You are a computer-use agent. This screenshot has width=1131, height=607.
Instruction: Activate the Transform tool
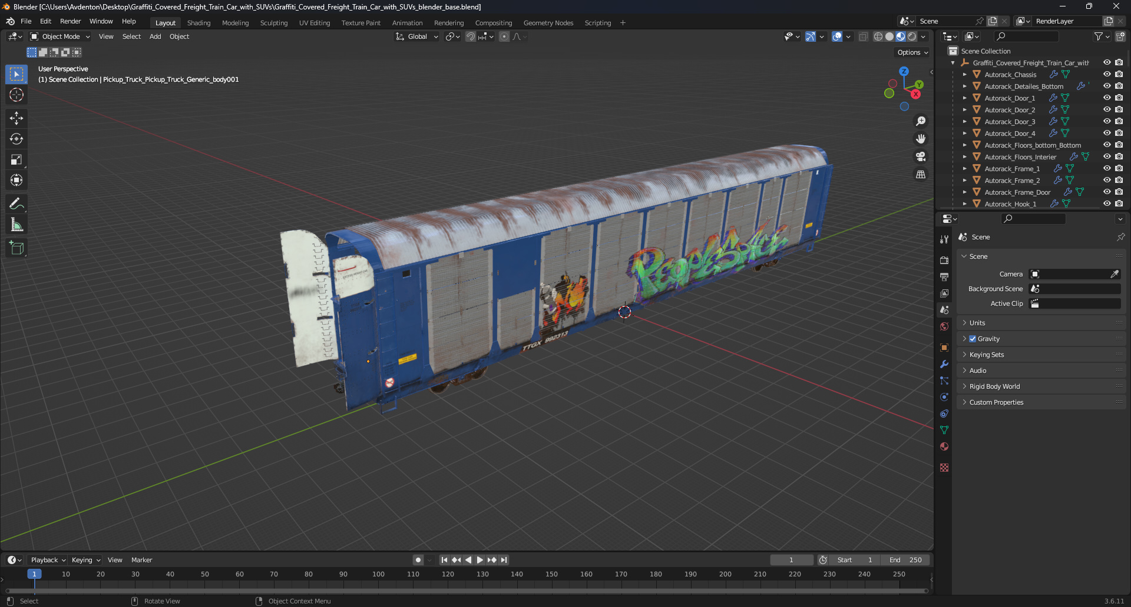tap(16, 180)
